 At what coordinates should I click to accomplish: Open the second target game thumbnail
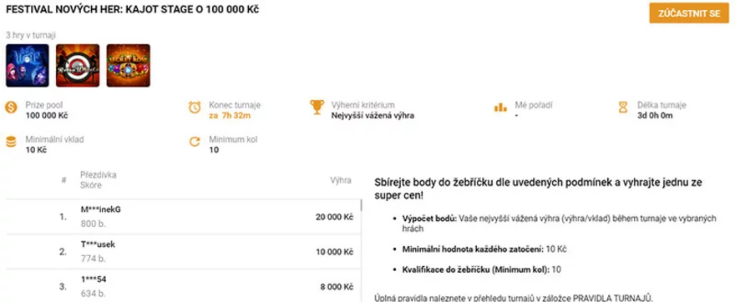(x=78, y=66)
